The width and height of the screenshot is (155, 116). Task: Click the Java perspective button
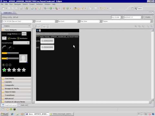click(x=139, y=8)
